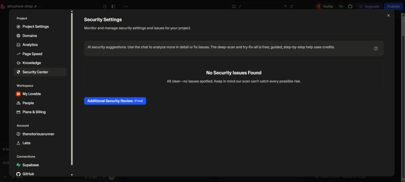Image resolution: width=405 pixels, height=182 pixels.
Task: Click the sidebar scroll up arrow
Action: tap(72, 11)
